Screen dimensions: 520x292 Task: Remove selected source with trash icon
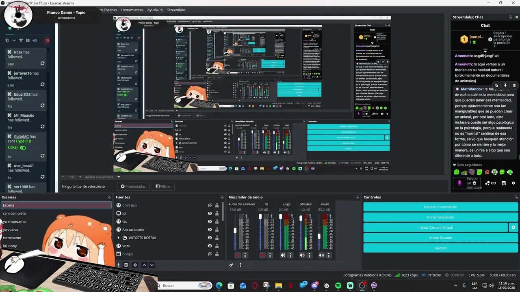point(126,265)
